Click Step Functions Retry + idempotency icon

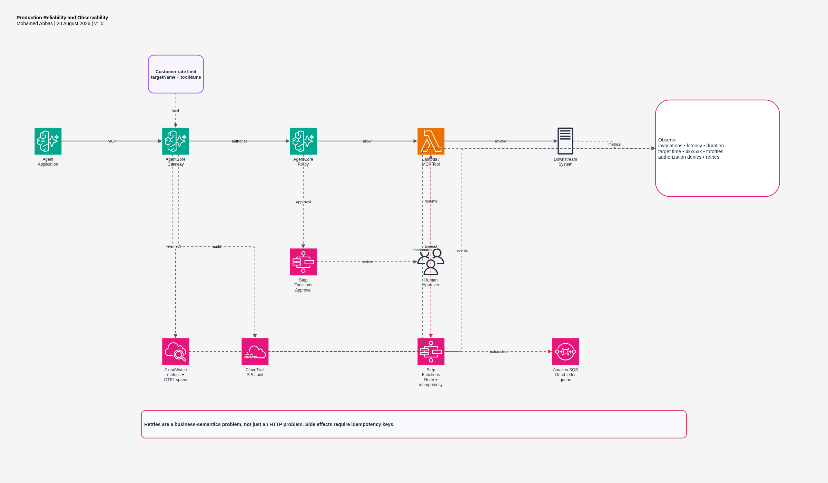tap(431, 352)
